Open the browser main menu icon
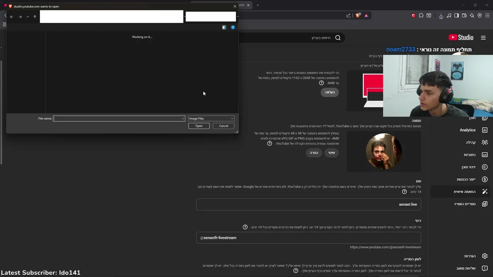493x277 pixels. pos(488,15)
